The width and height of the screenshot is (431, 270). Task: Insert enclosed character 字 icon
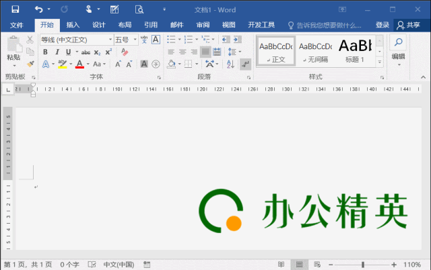coord(156,64)
